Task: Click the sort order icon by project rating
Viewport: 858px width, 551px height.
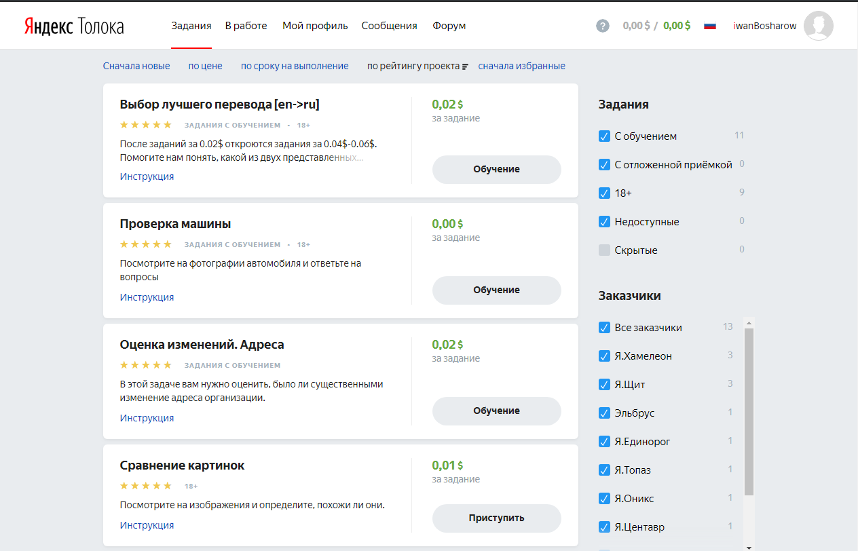Action: (x=466, y=66)
